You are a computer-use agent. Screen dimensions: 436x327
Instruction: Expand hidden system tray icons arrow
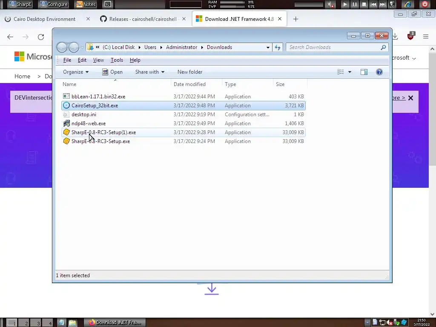367,323
